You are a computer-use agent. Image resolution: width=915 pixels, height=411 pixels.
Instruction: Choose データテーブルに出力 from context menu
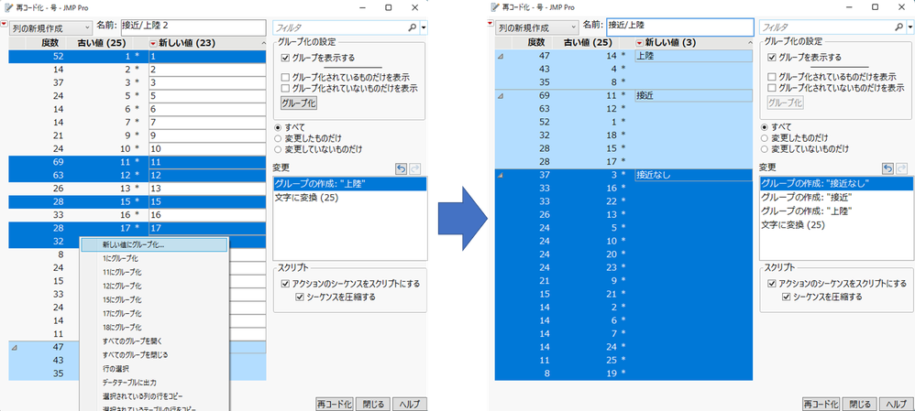(x=154, y=383)
